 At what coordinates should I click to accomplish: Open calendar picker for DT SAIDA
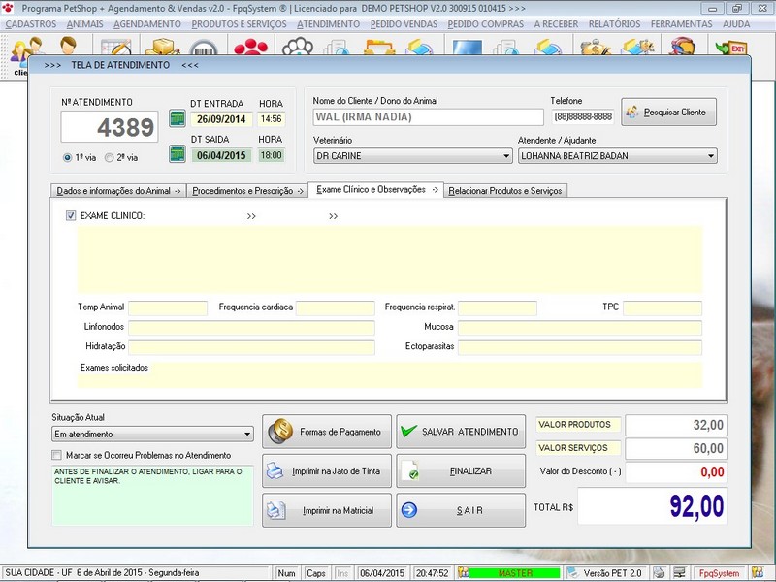coord(177,154)
